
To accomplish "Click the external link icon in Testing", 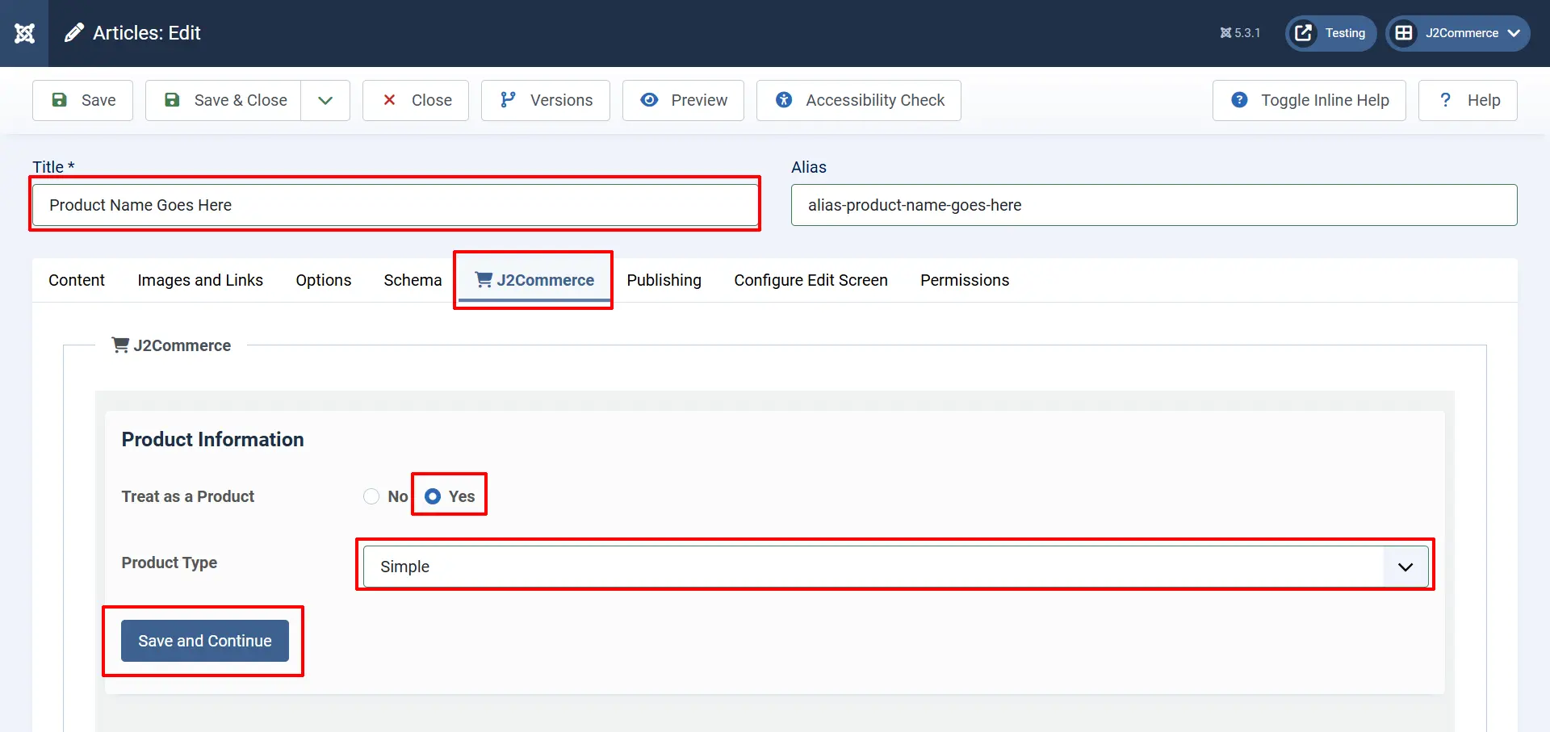I will [x=1303, y=33].
